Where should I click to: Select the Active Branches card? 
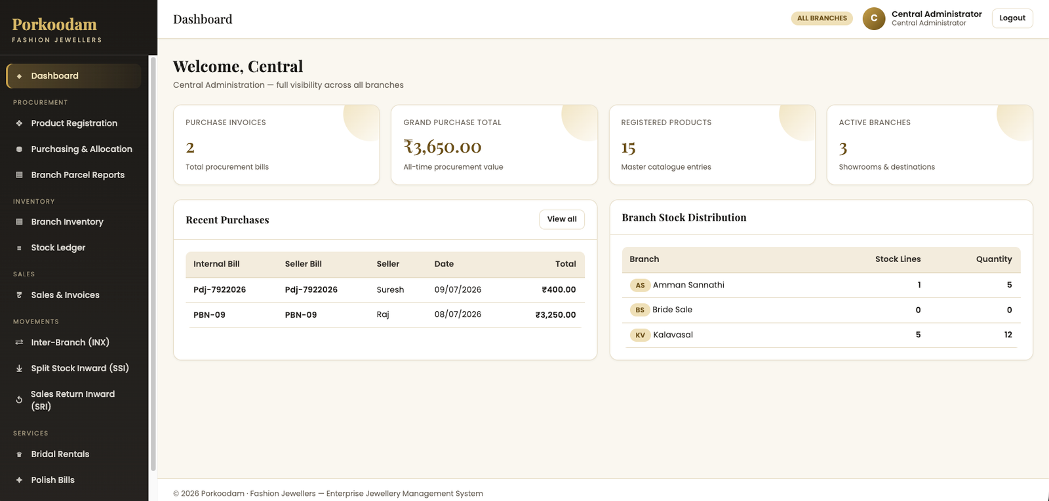coord(930,145)
